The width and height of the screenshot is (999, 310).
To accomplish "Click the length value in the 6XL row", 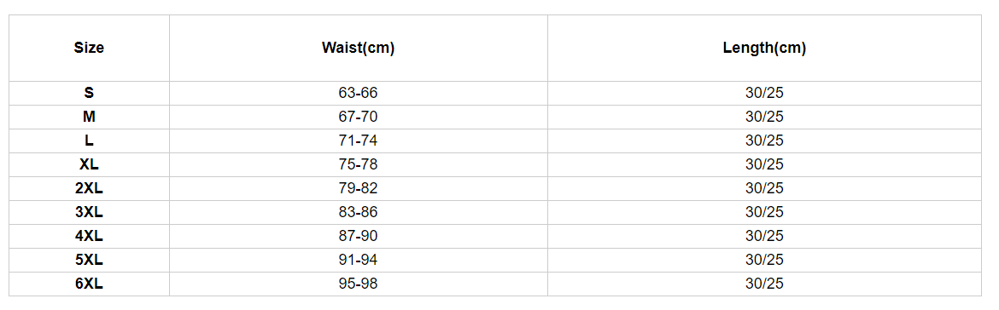I will [x=764, y=284].
